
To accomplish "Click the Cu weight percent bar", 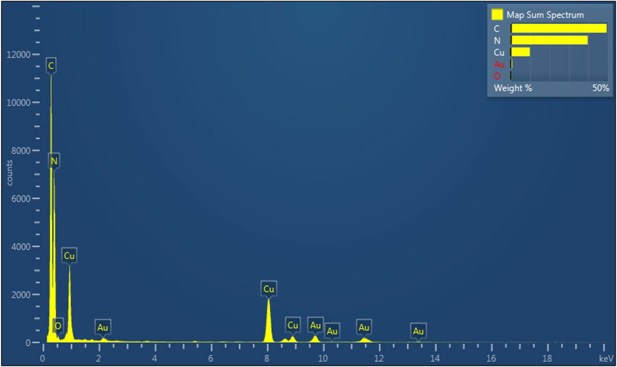I will [521, 52].
